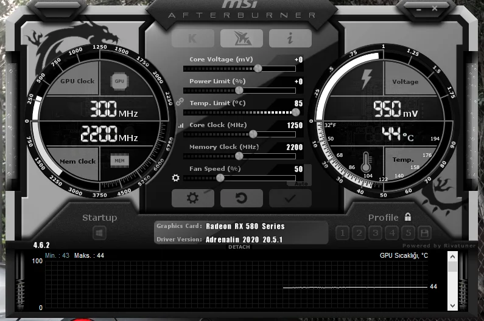This screenshot has height=321, width=484.
Task: Click the 950 mV voltage readout
Action: point(395,109)
